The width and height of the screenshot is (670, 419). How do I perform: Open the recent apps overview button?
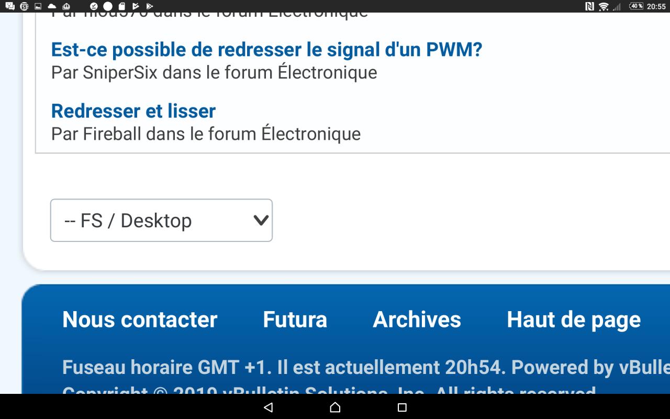pos(402,407)
